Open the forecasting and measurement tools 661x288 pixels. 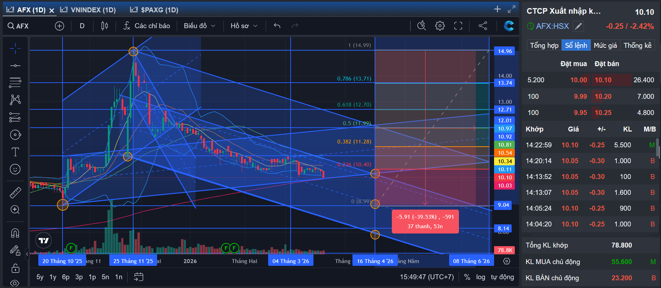15,117
